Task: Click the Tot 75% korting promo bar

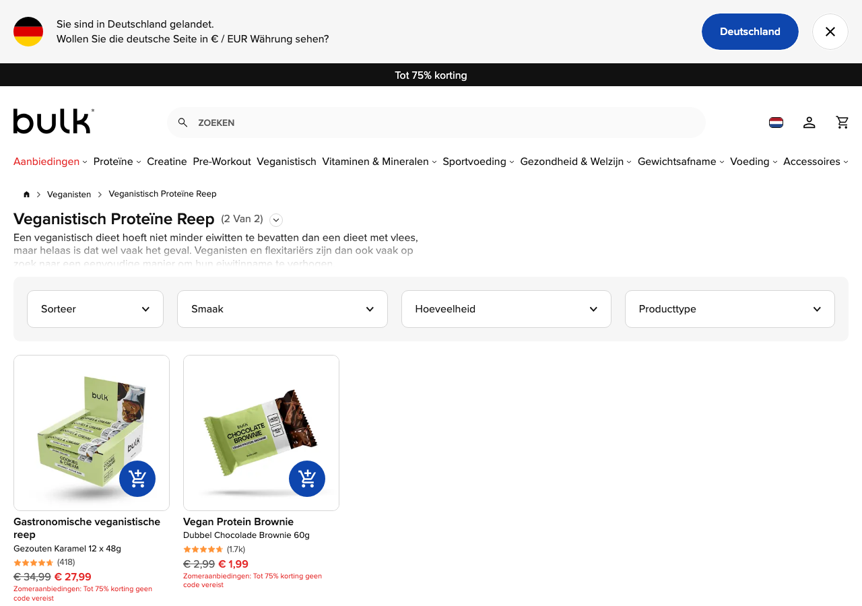Action: click(x=431, y=75)
